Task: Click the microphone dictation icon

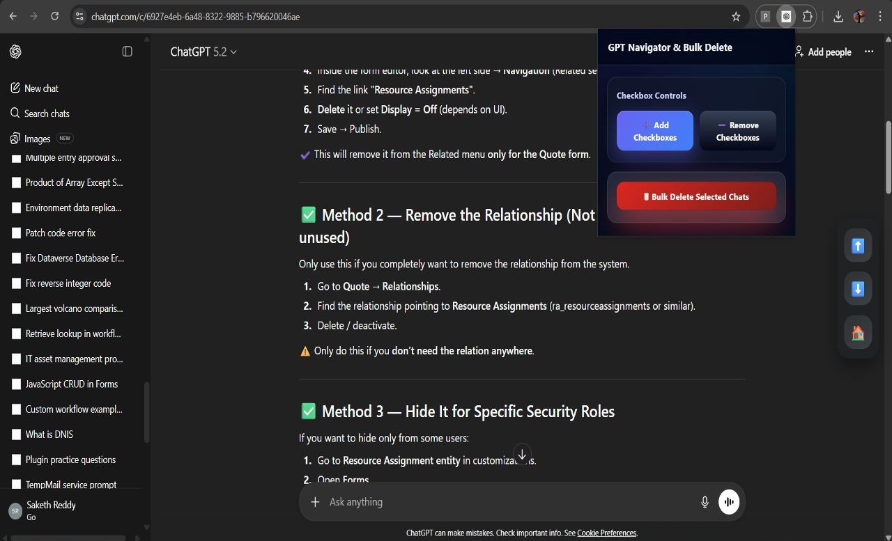Action: point(705,501)
